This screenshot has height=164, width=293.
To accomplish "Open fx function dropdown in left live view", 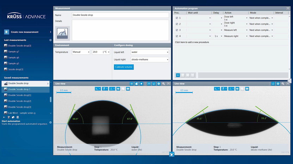I will [x=113, y=89].
